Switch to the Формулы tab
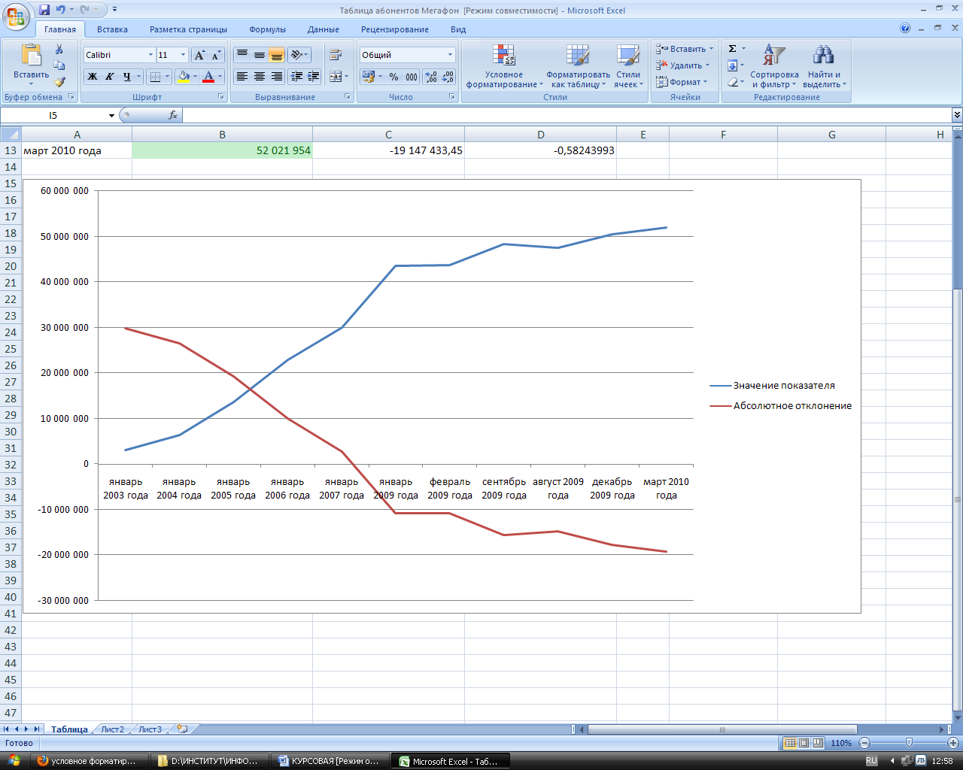The image size is (963, 770). pos(267,29)
